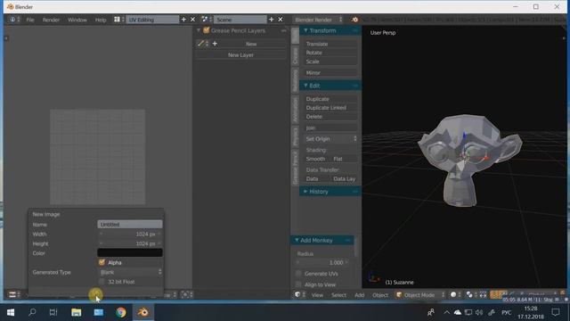Open Task View on the taskbar
570x321 pixels.
pos(53,312)
